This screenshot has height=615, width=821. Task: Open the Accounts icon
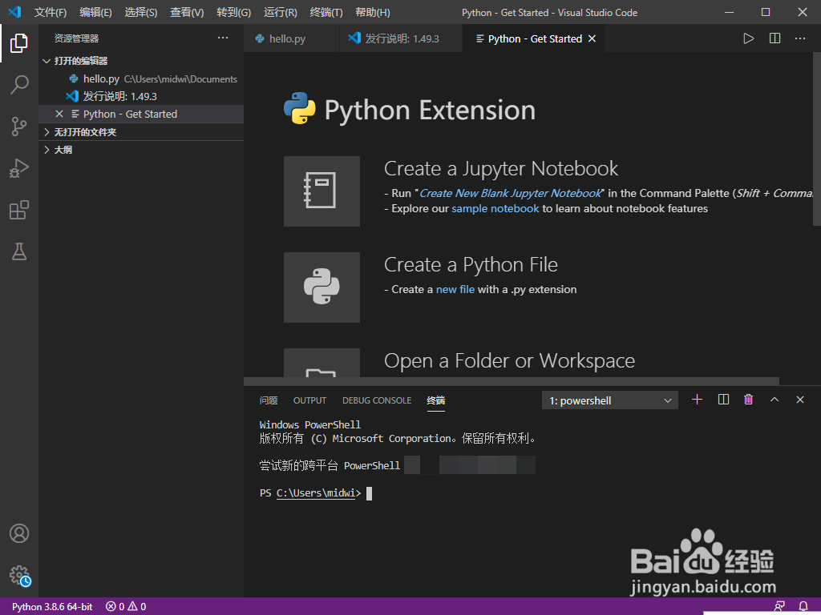pos(19,533)
